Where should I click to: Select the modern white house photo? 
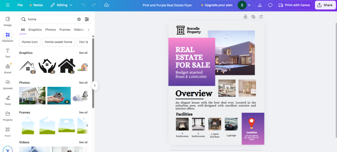coord(32,96)
